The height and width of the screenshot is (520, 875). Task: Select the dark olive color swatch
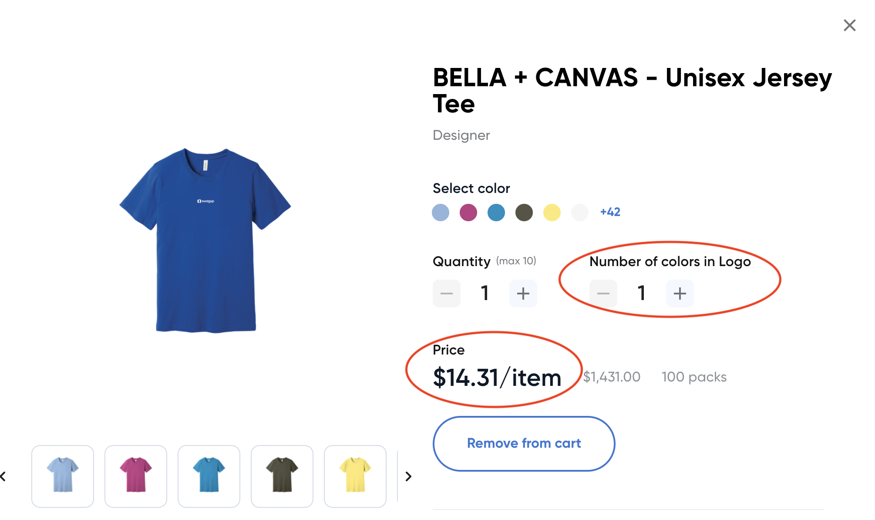[524, 213]
